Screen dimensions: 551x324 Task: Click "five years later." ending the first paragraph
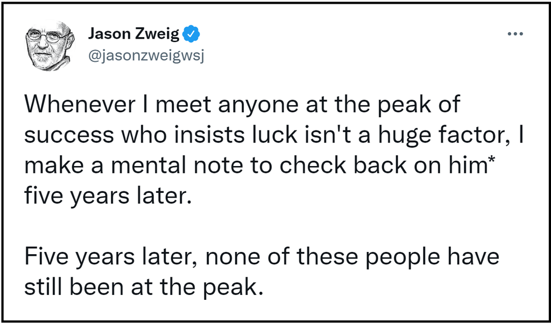(108, 196)
